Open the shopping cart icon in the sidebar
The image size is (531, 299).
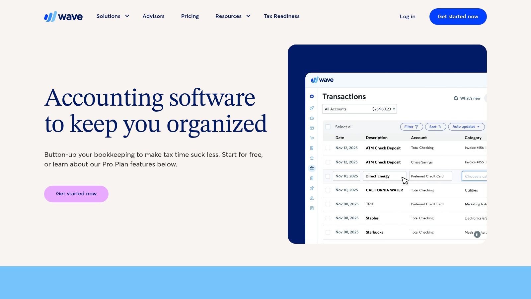(x=312, y=138)
